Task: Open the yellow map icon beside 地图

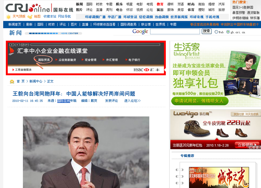Action: point(30,17)
